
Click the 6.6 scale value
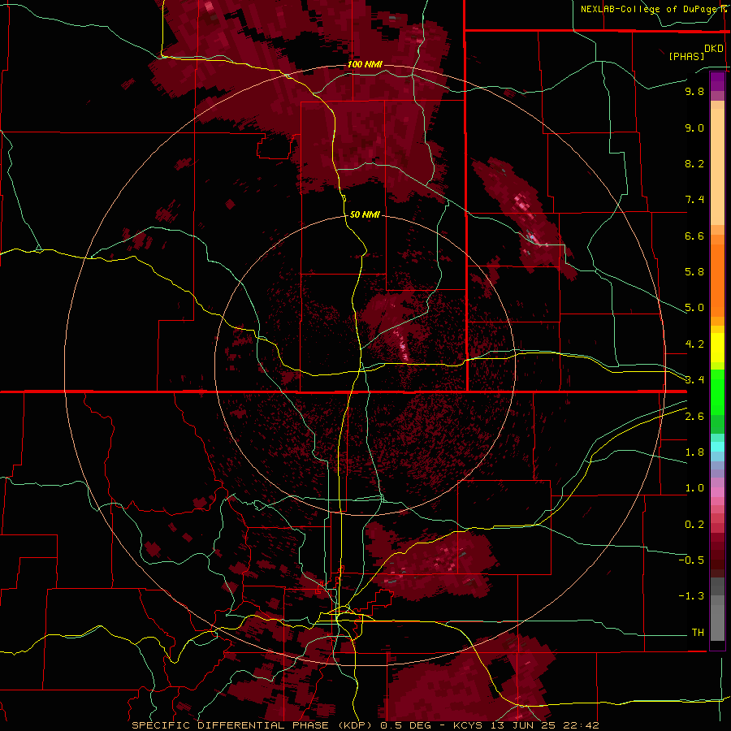click(x=694, y=236)
